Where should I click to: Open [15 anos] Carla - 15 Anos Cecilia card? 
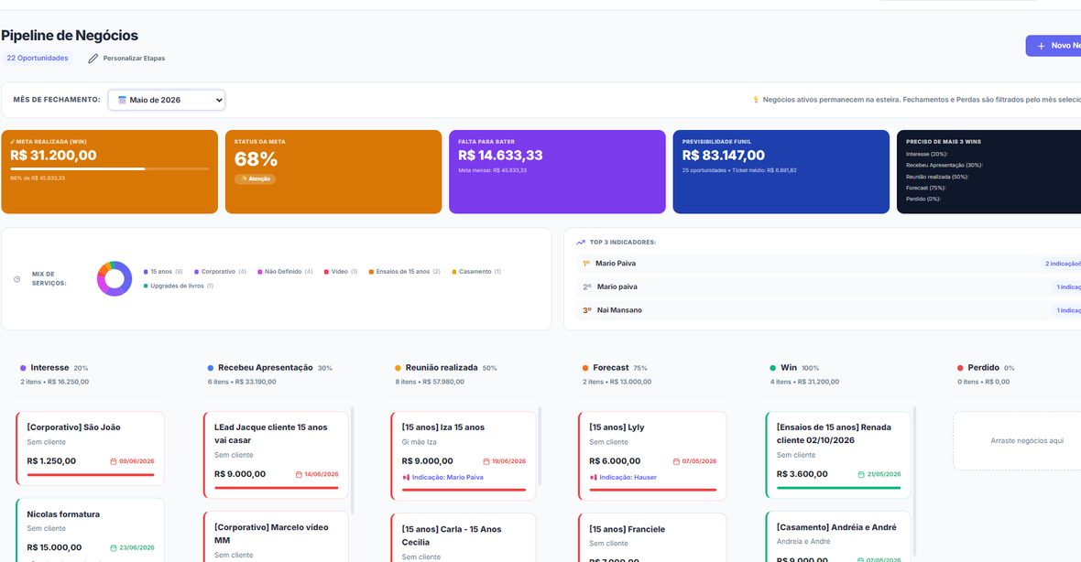click(464, 538)
